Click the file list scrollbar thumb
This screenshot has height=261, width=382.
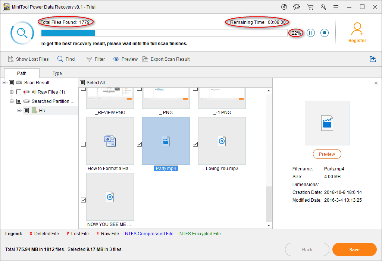click(x=269, y=204)
